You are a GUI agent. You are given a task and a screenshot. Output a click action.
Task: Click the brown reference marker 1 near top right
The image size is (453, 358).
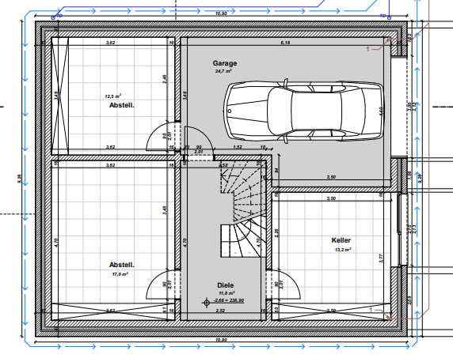367,49
